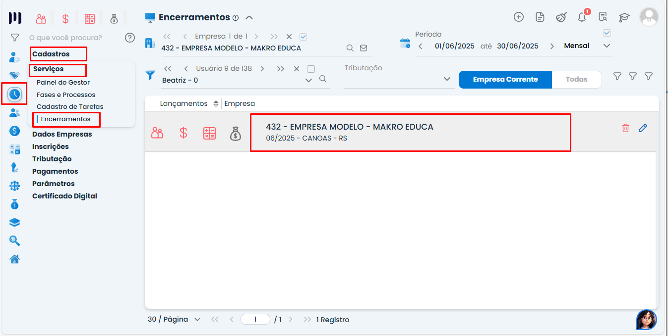Expand the Beatriz - 0 user dropdown
This screenshot has height=336, width=668.
click(x=308, y=80)
